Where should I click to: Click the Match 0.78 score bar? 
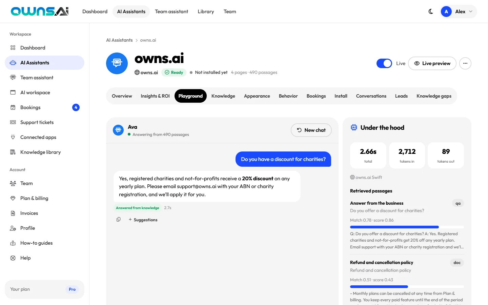click(x=407, y=227)
